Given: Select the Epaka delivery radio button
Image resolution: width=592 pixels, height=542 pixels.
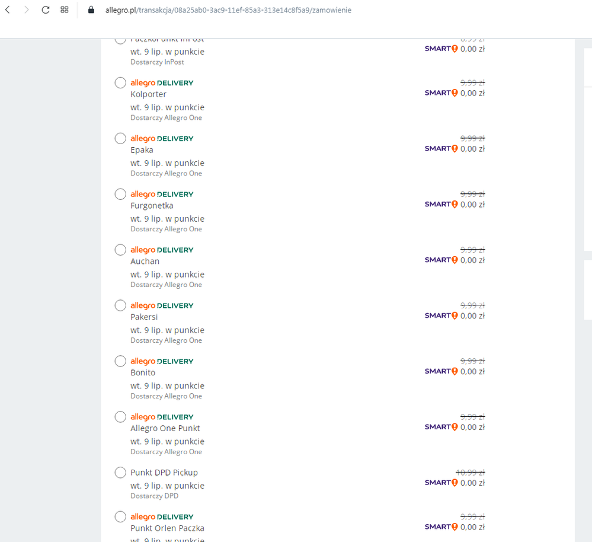Looking at the screenshot, I should coord(120,138).
